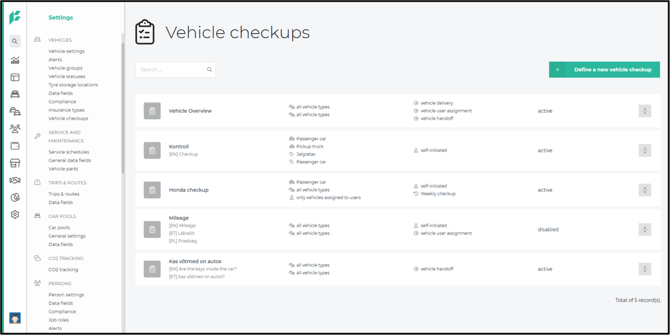Open Person settings in sidebar
Viewport: 670px width, 335px height.
click(66, 295)
